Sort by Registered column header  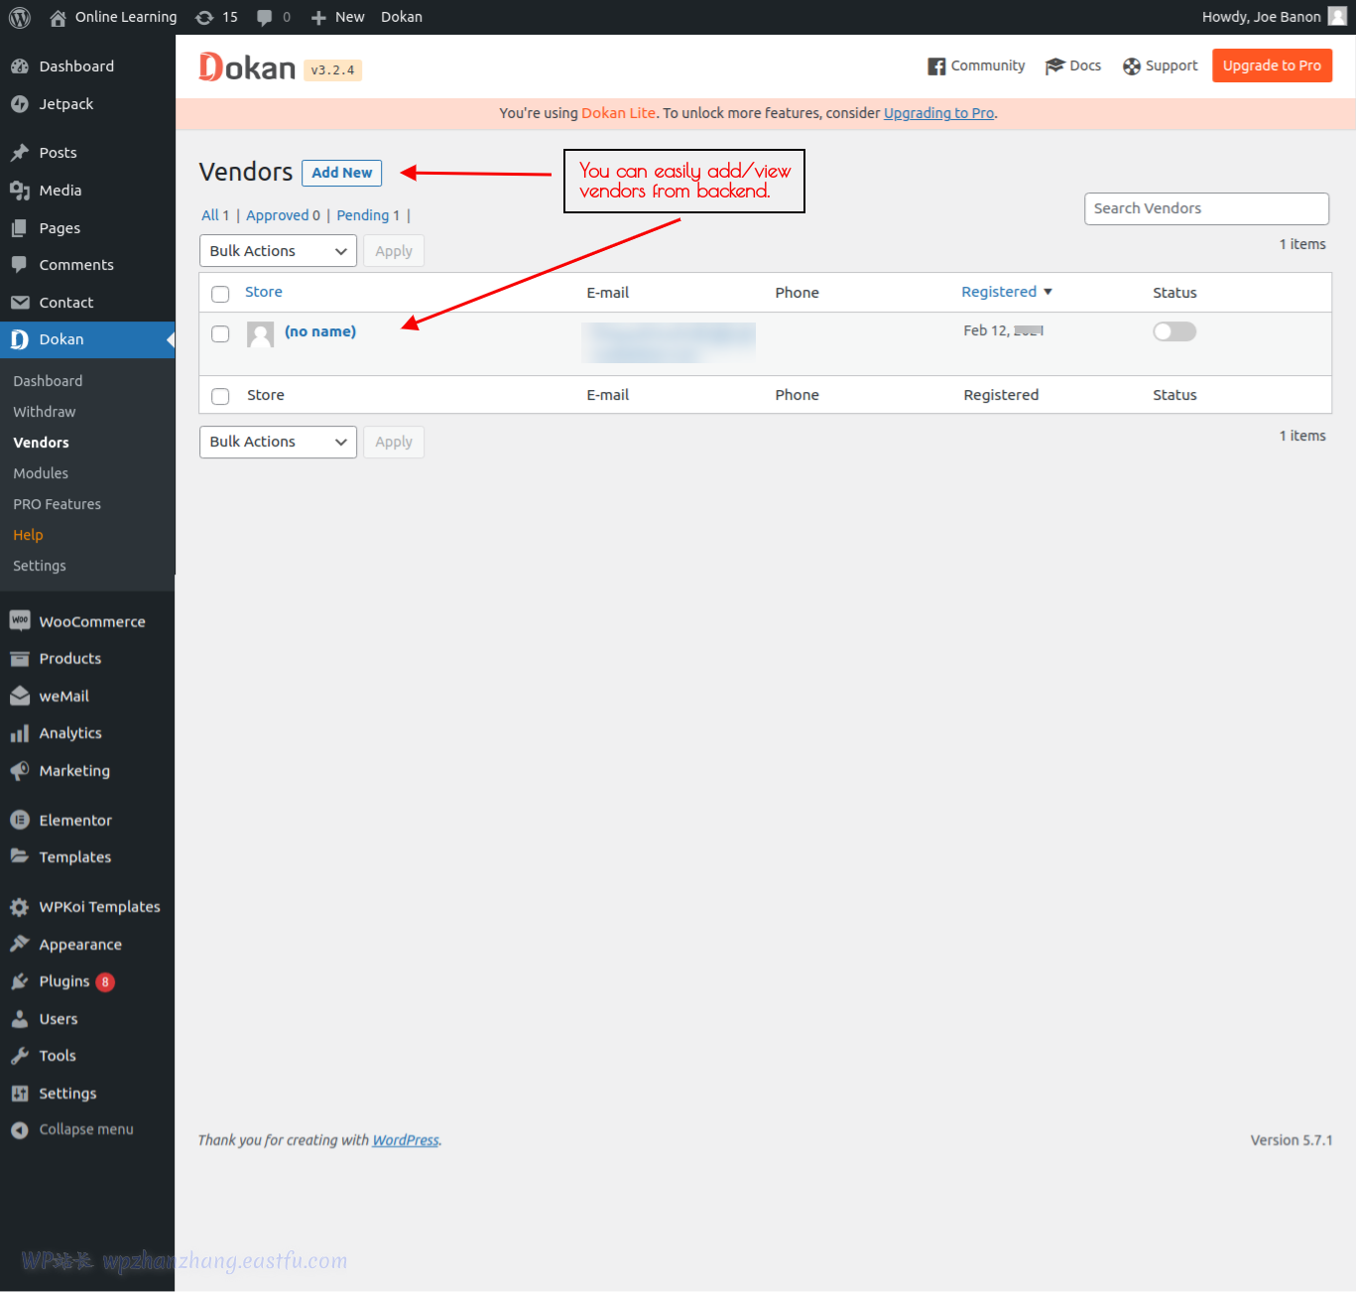pos(1007,292)
